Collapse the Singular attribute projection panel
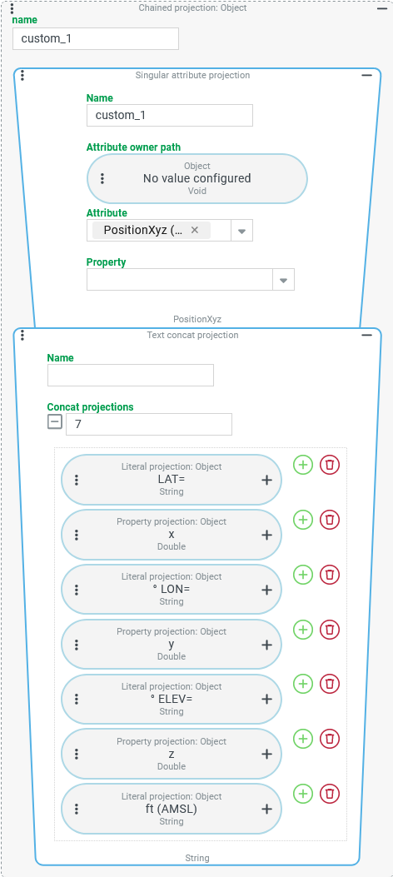Screen dimensions: 393x877 [366, 75]
